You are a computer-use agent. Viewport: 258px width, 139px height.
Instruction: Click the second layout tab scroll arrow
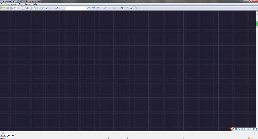pos(4,135)
